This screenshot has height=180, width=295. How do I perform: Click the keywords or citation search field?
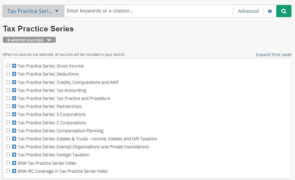point(148,11)
